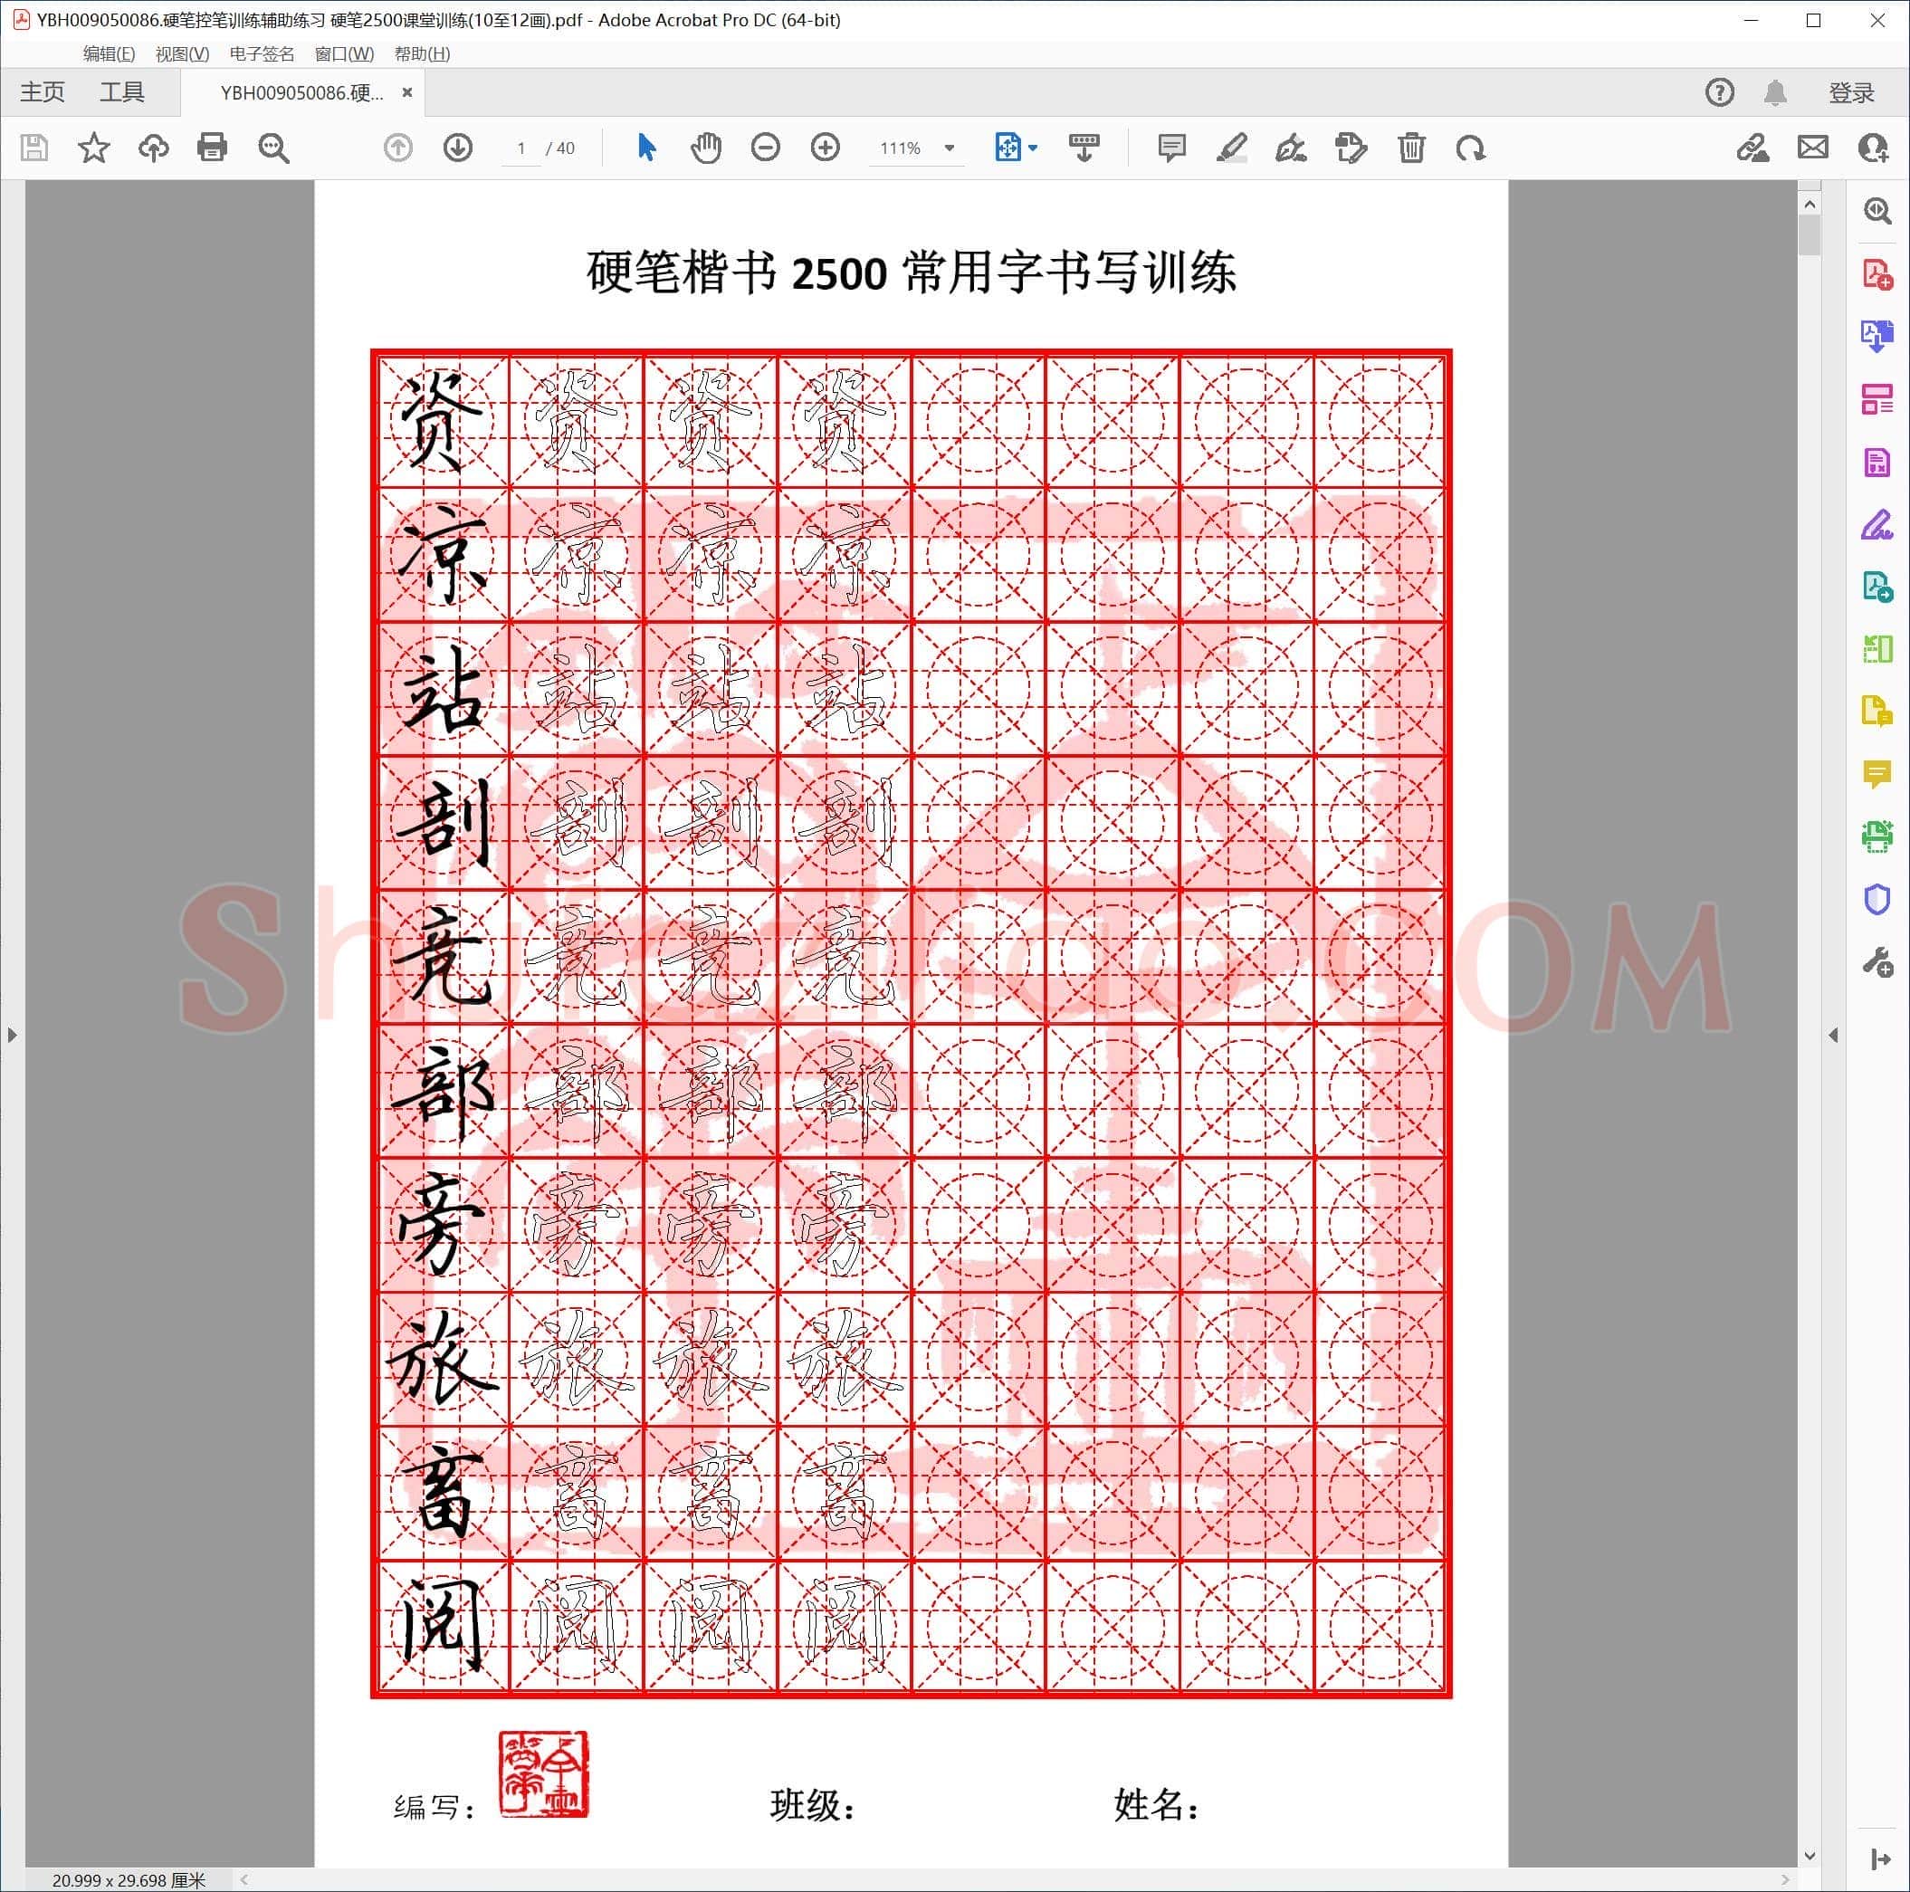Open the 编辑(E) menu
The height and width of the screenshot is (1892, 1910).
point(109,53)
